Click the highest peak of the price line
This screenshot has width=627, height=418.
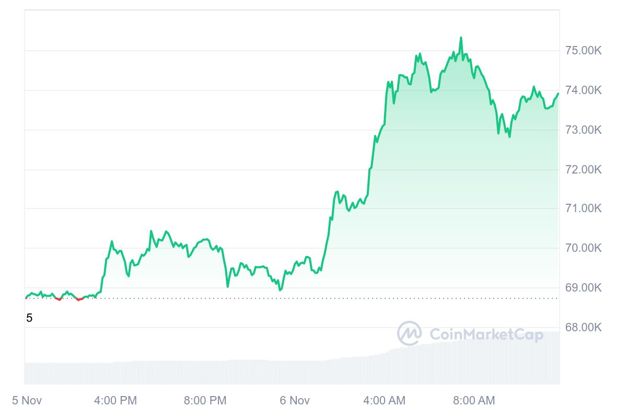click(461, 38)
